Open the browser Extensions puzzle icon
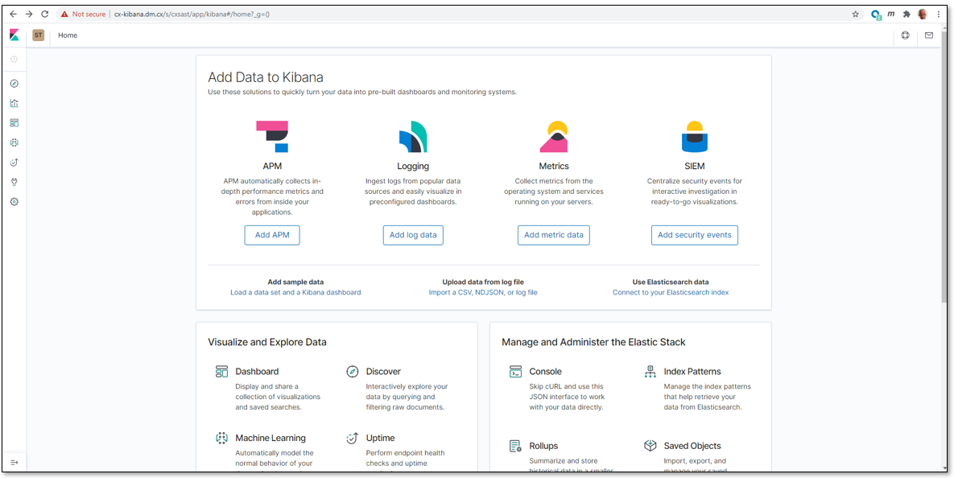The height and width of the screenshot is (478, 954). [x=907, y=14]
